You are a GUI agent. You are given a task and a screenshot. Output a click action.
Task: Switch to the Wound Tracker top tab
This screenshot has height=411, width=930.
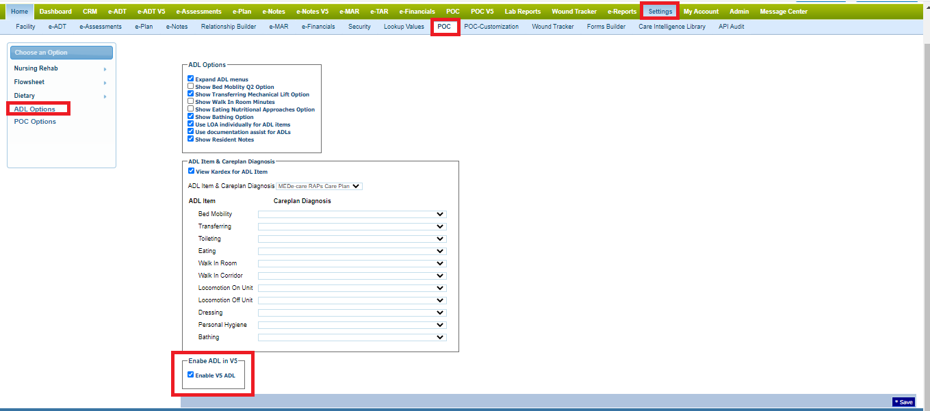click(x=574, y=12)
